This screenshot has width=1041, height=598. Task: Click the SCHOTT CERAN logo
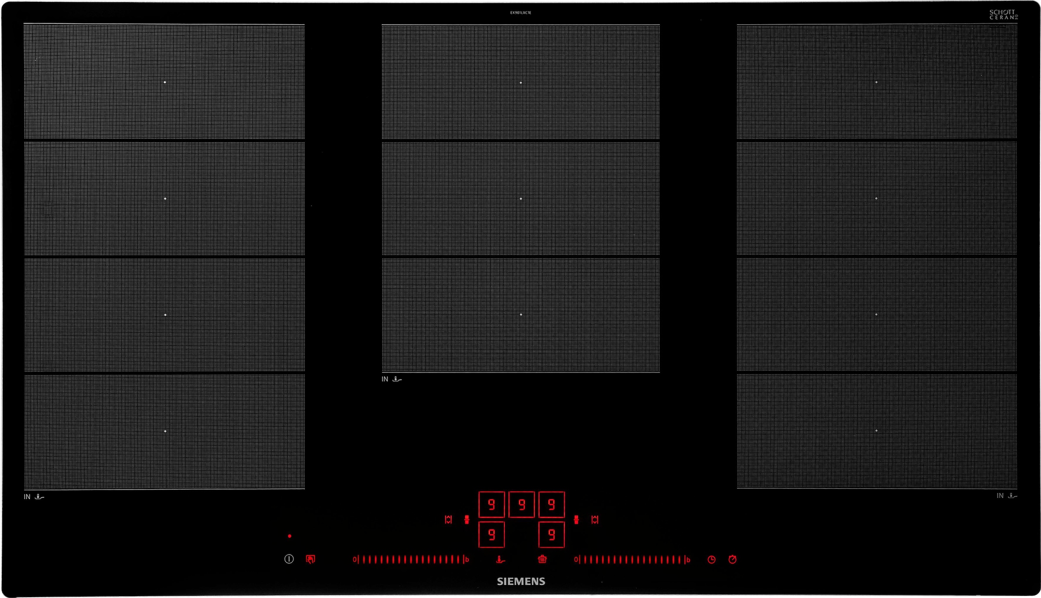[1003, 14]
